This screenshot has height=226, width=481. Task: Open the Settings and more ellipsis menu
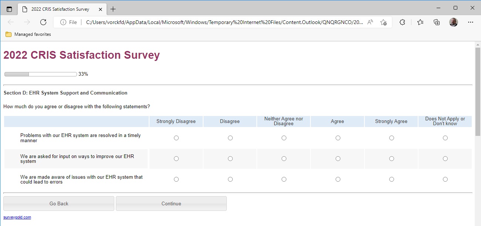(470, 22)
